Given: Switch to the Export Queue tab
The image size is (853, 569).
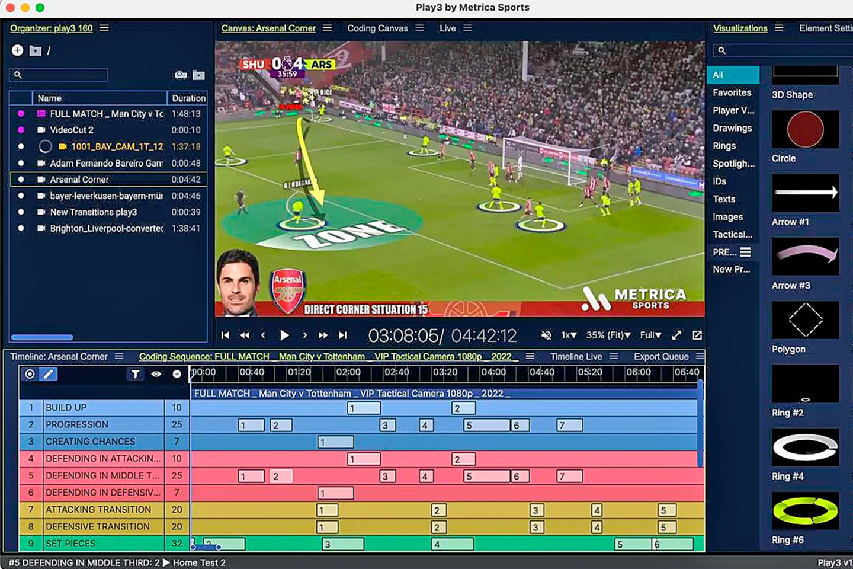Looking at the screenshot, I should click(x=661, y=357).
